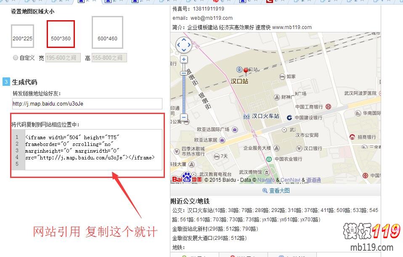Click the 金墩街发展大道口 bus stop line
403x257 pixels.
pos(209,238)
